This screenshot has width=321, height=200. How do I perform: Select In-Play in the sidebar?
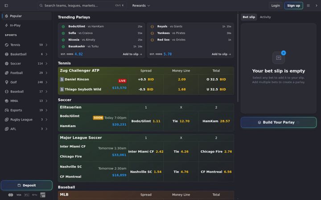(x=27, y=25)
